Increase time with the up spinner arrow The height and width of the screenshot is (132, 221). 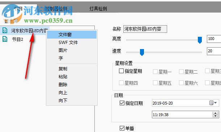[x=215, y=113]
